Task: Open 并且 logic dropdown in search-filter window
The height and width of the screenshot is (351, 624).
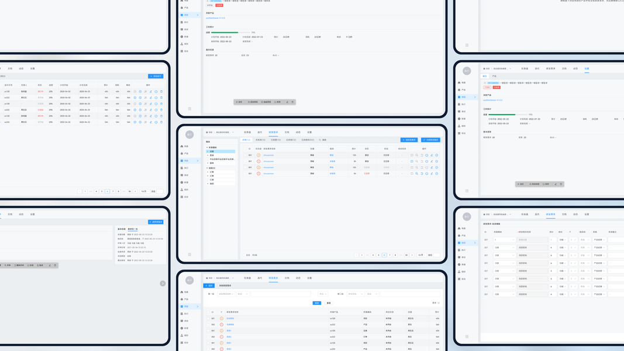Action: pos(323,294)
